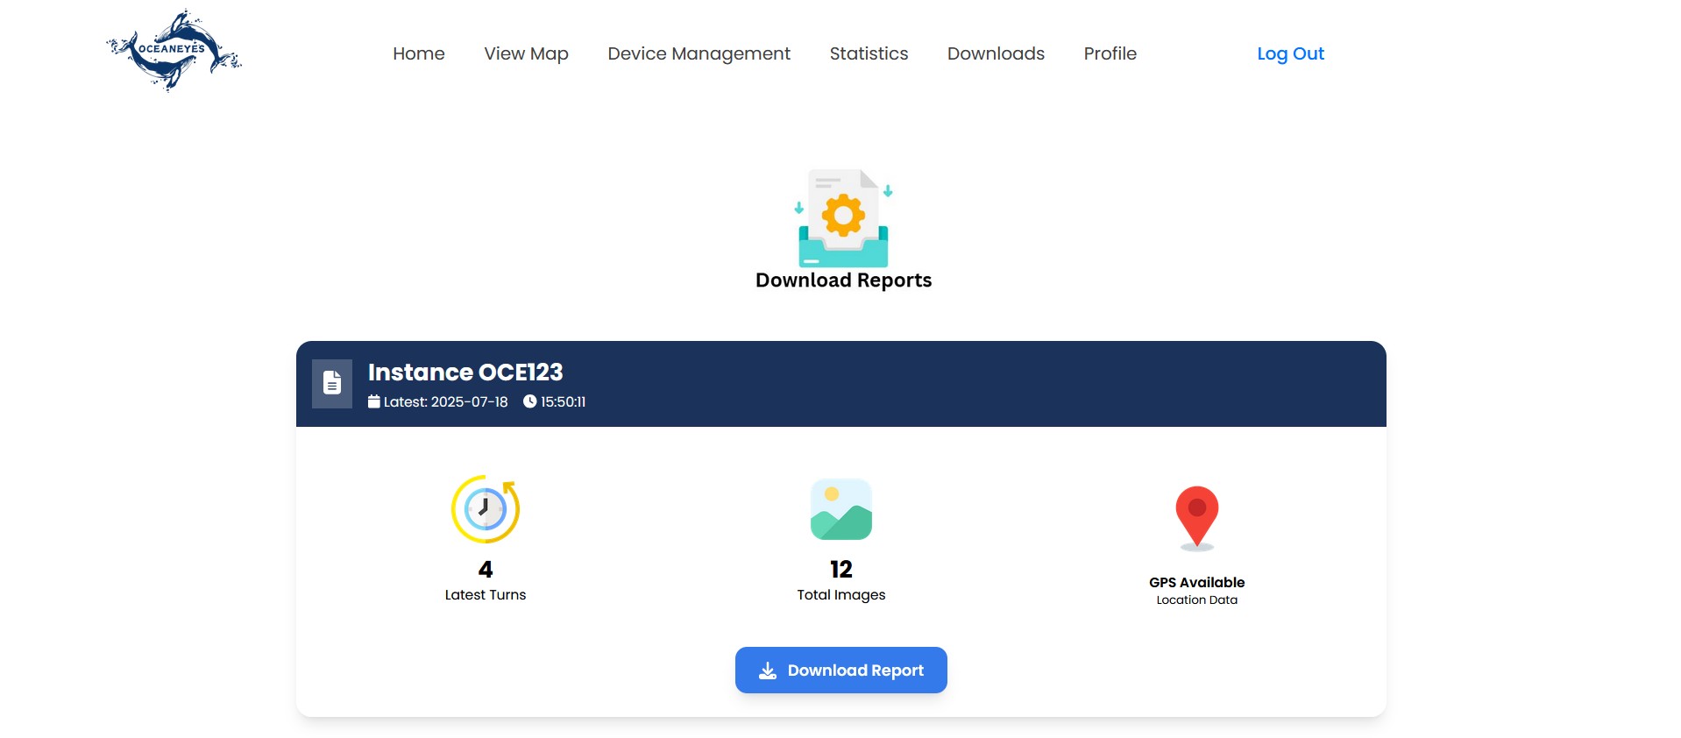Image resolution: width=1681 pixels, height=738 pixels.
Task: Click the 12 Total Images count
Action: tap(841, 570)
